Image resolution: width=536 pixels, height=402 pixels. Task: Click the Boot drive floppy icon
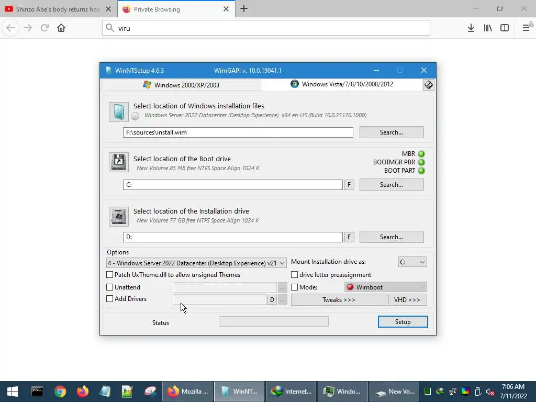pos(119,162)
